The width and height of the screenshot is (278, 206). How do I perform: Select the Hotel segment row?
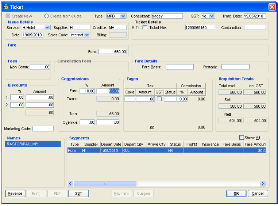pos(166,151)
